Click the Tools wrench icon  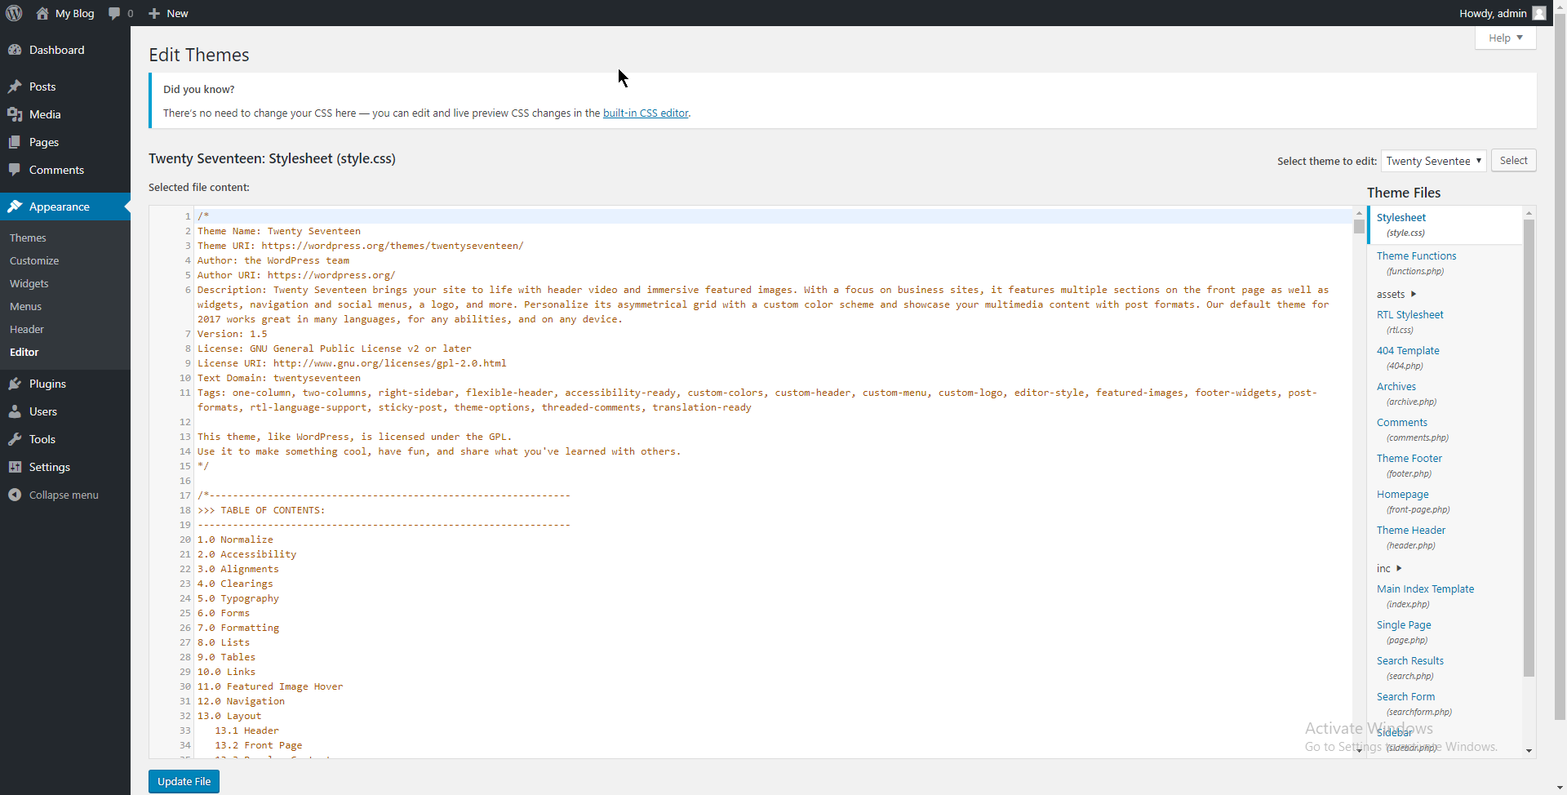point(15,439)
